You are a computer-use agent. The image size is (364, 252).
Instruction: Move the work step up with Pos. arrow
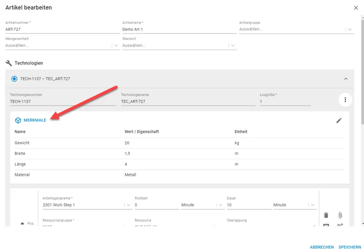(x=22, y=223)
